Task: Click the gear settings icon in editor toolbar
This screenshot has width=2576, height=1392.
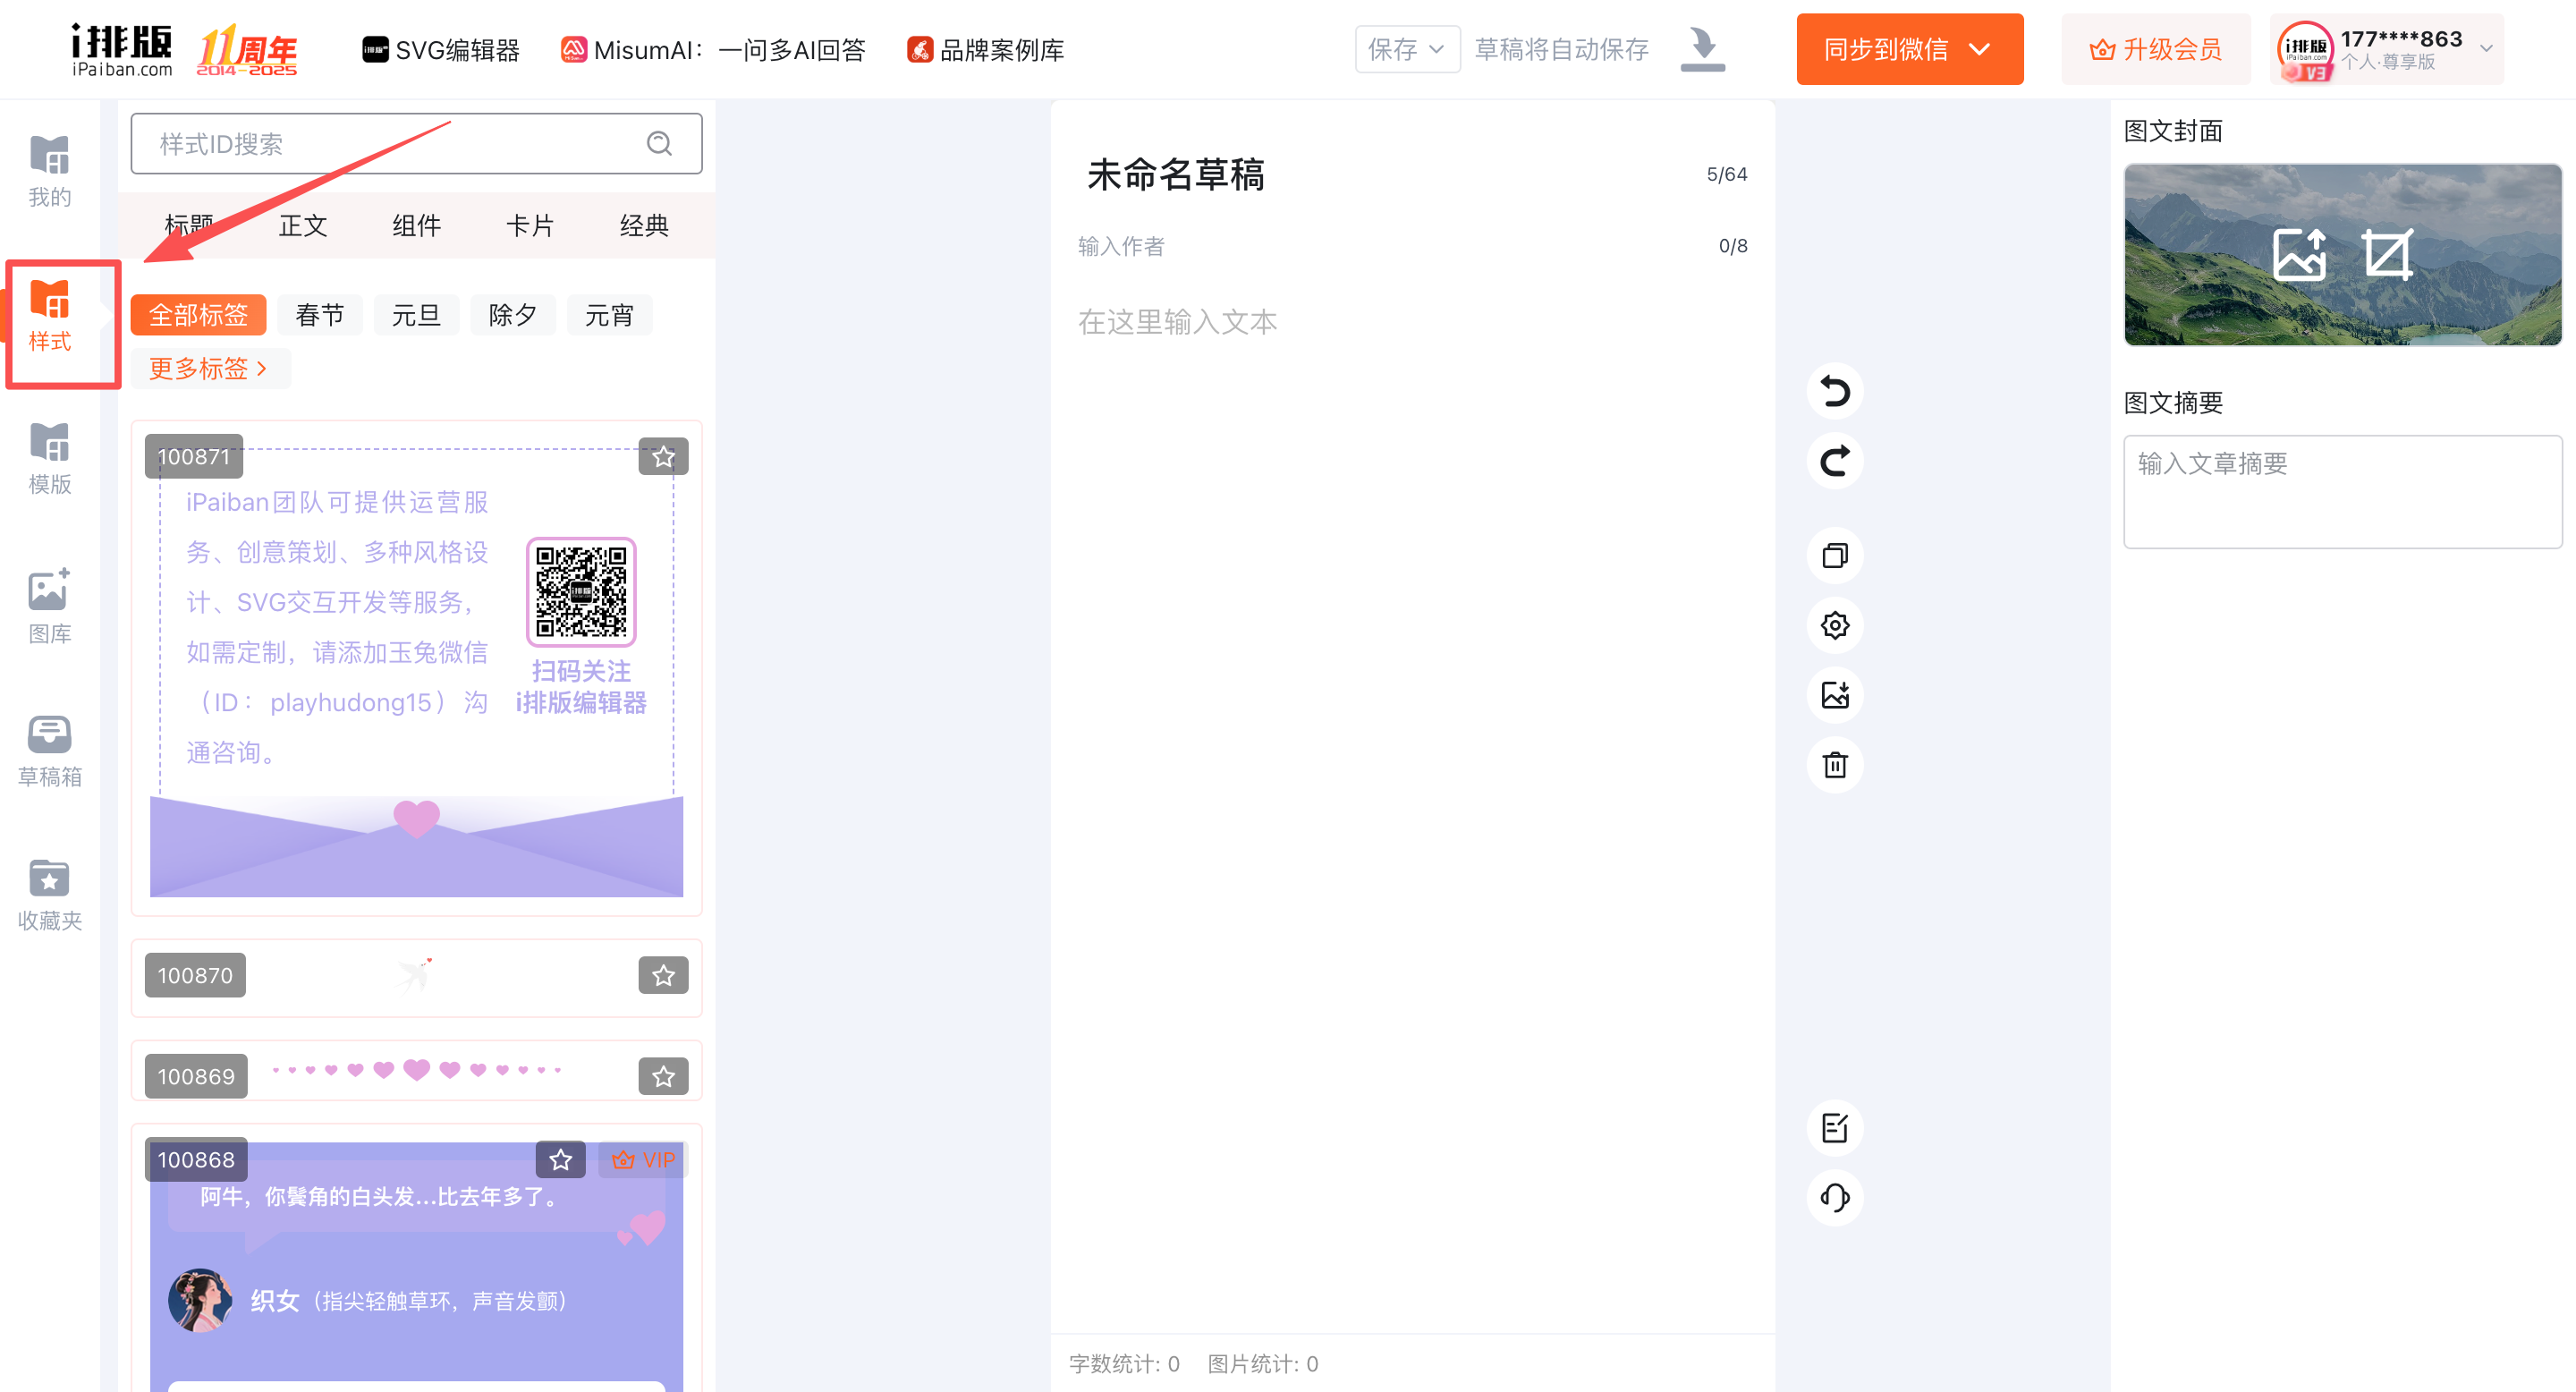Action: 1834,625
